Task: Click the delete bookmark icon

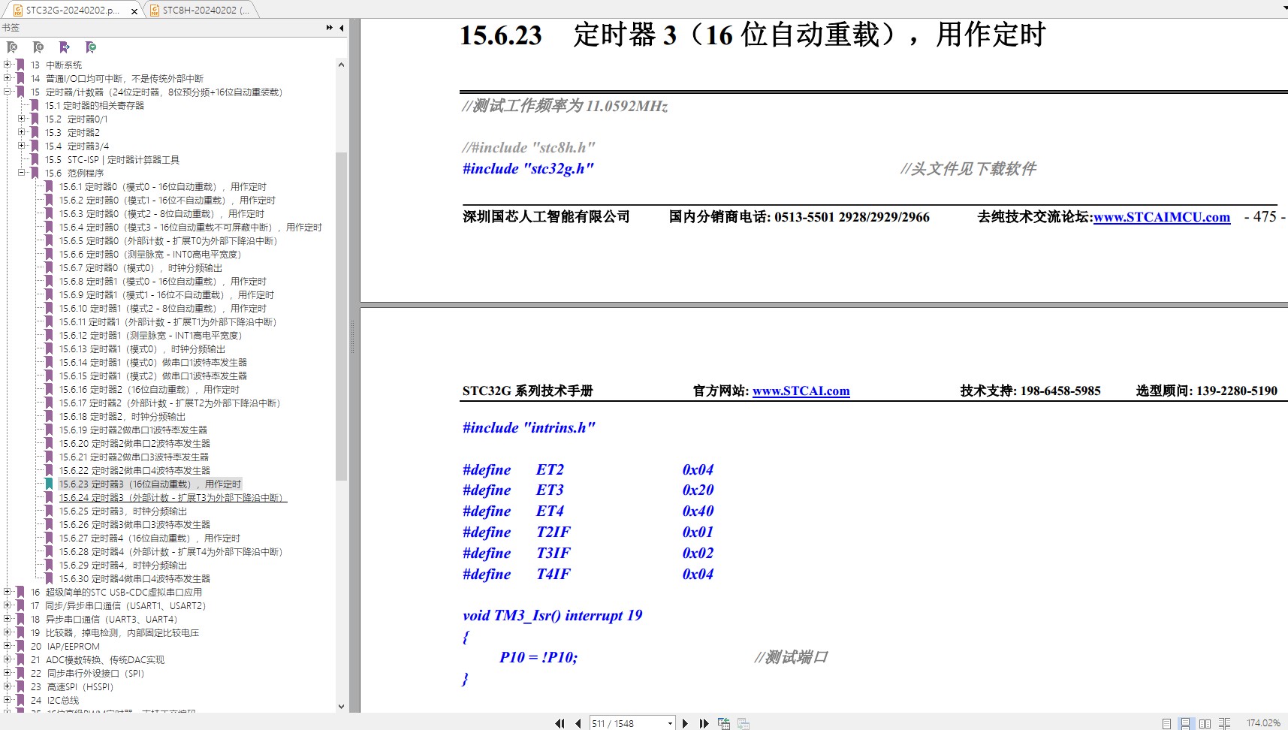Action: tap(12, 47)
